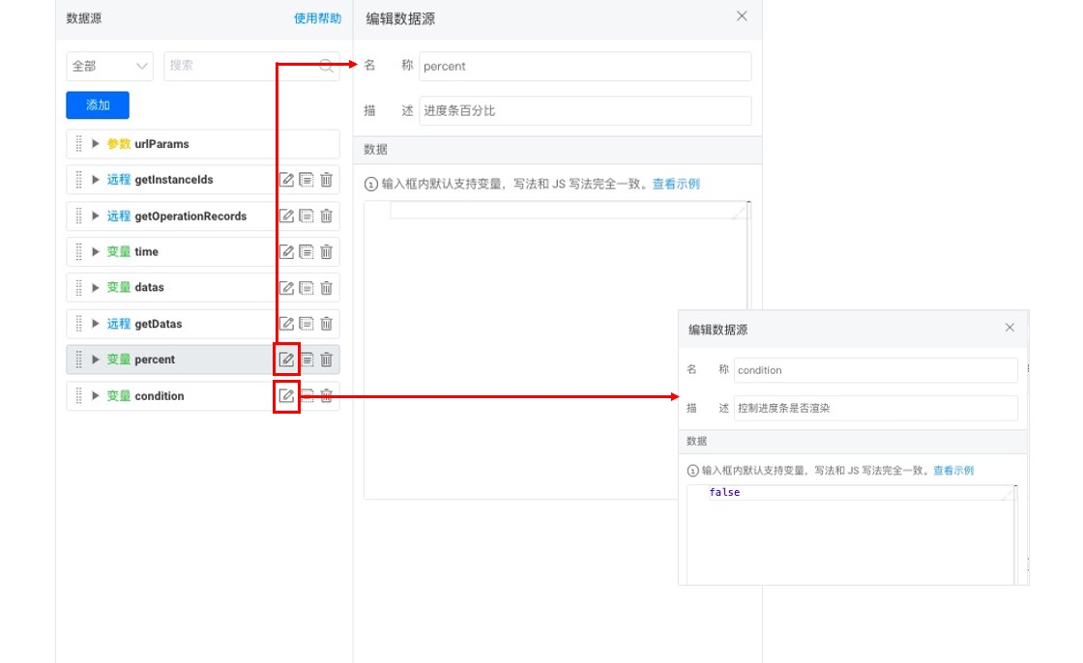Edit the percent variable
Screen dimensions: 1083x663
point(286,360)
